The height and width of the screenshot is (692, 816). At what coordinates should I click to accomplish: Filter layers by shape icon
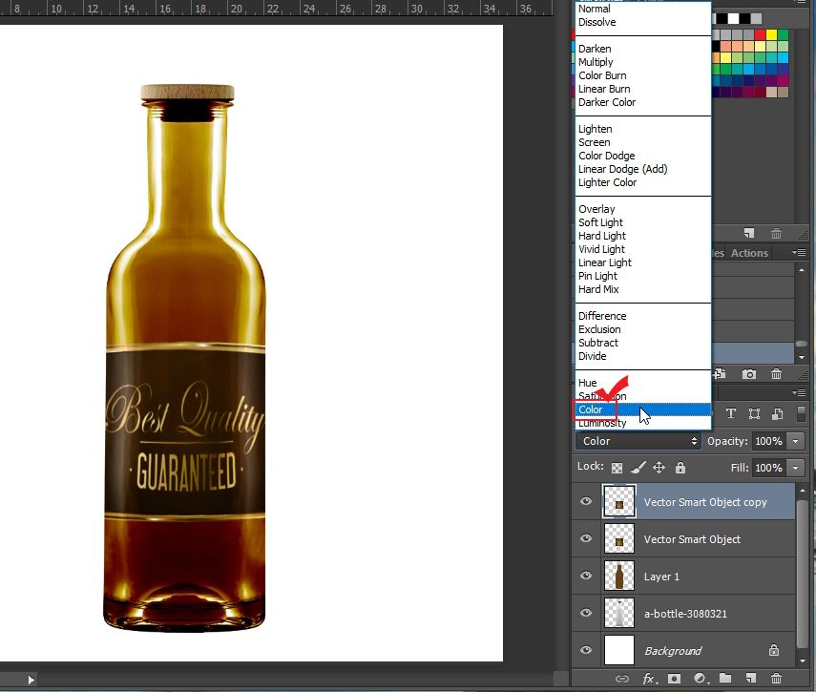(754, 413)
